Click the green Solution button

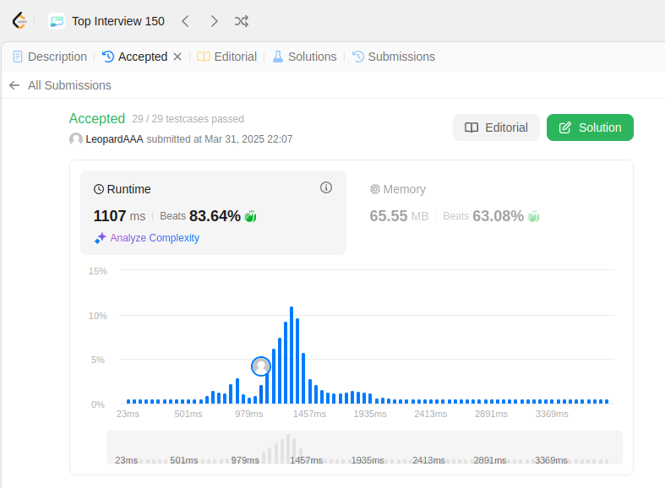pyautogui.click(x=590, y=127)
